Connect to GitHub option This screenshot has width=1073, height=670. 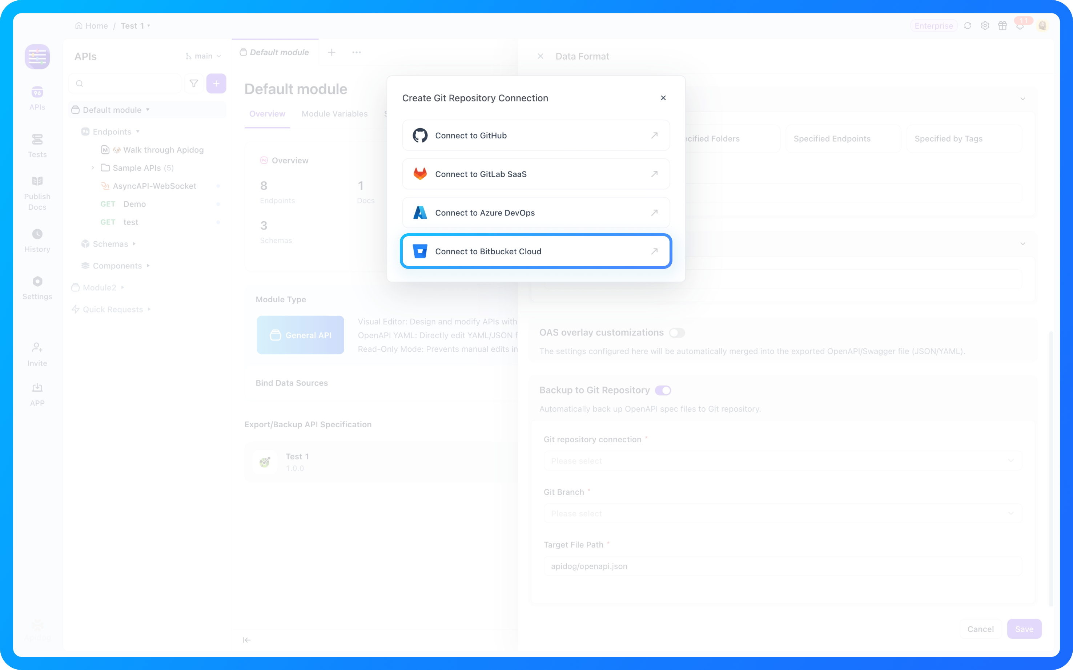pos(536,135)
